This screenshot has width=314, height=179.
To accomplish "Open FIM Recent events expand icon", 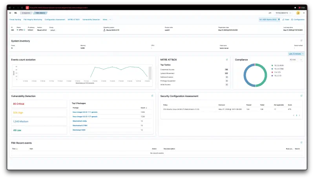I will tap(301, 142).
